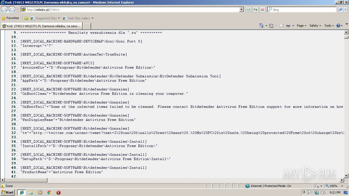Open Windows Explorer from the taskbar
349x196 pixels.
click(31, 192)
